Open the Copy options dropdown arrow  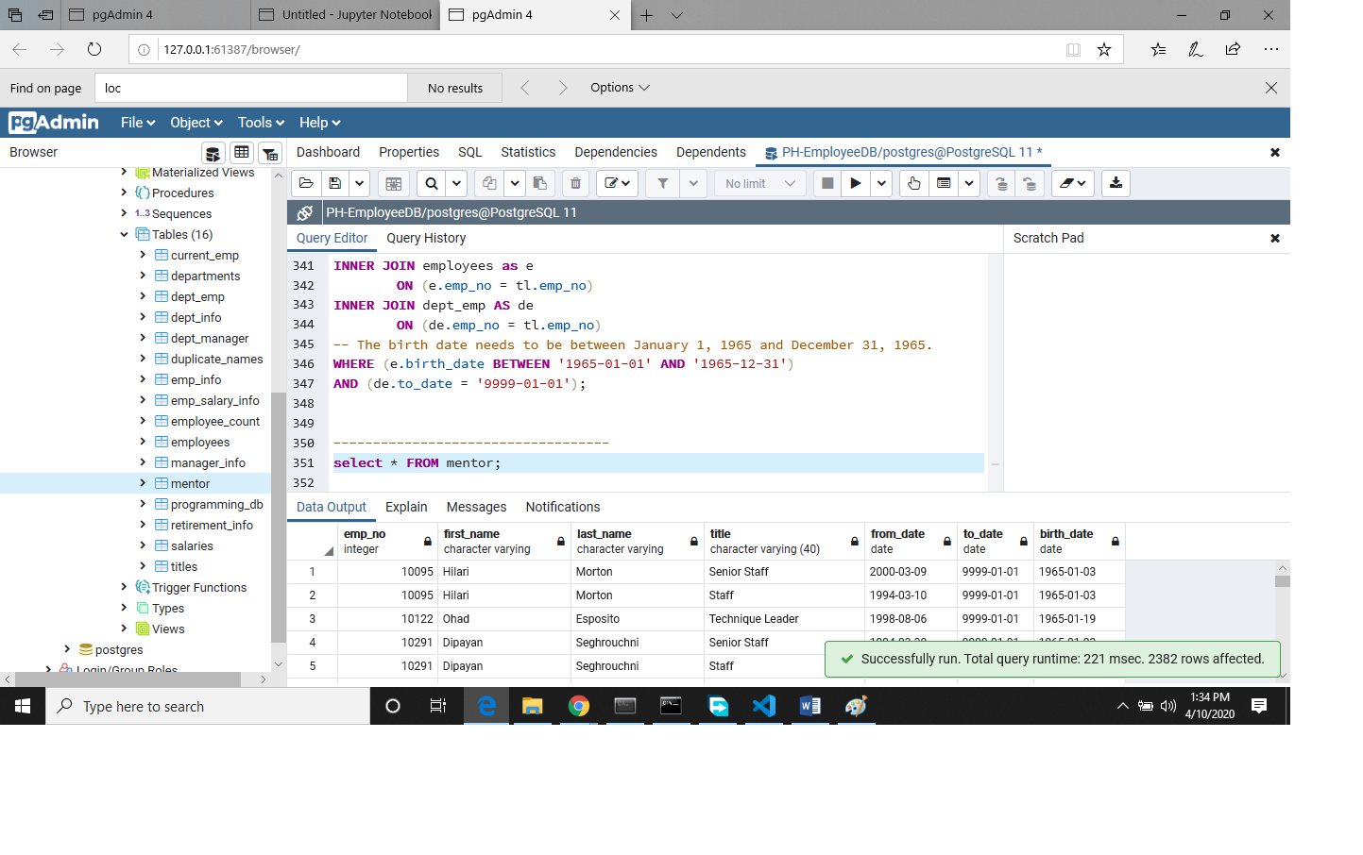[515, 183]
